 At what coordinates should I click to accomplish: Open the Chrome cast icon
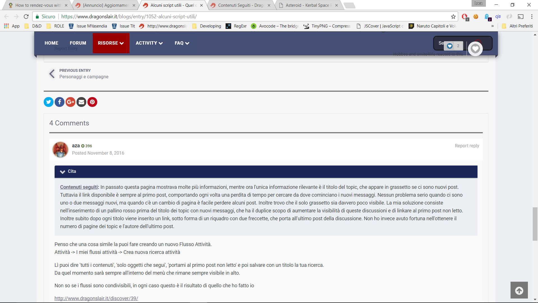click(520, 17)
